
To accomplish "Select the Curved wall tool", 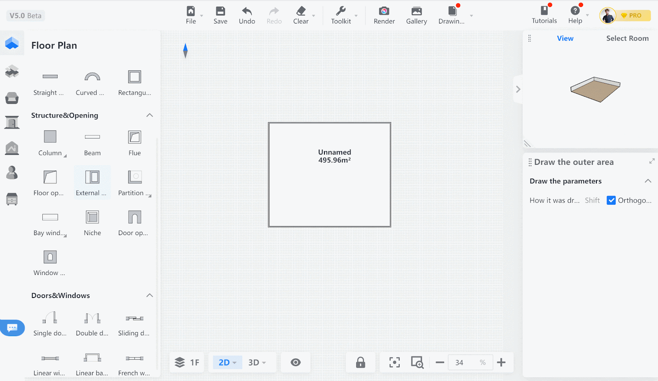I will point(92,77).
